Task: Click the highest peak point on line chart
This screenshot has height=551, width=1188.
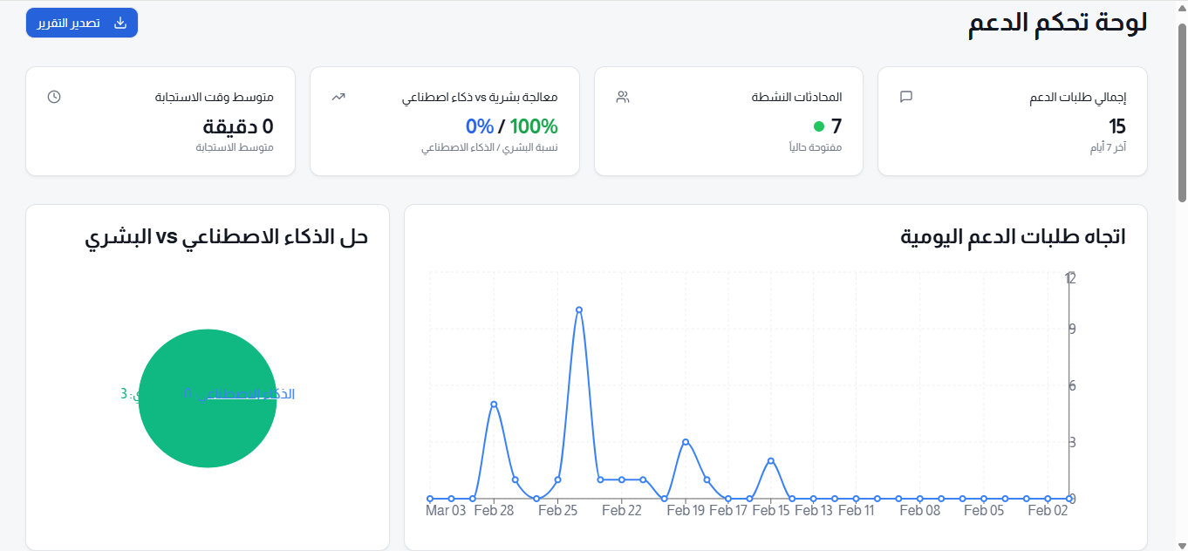Action: (x=579, y=310)
